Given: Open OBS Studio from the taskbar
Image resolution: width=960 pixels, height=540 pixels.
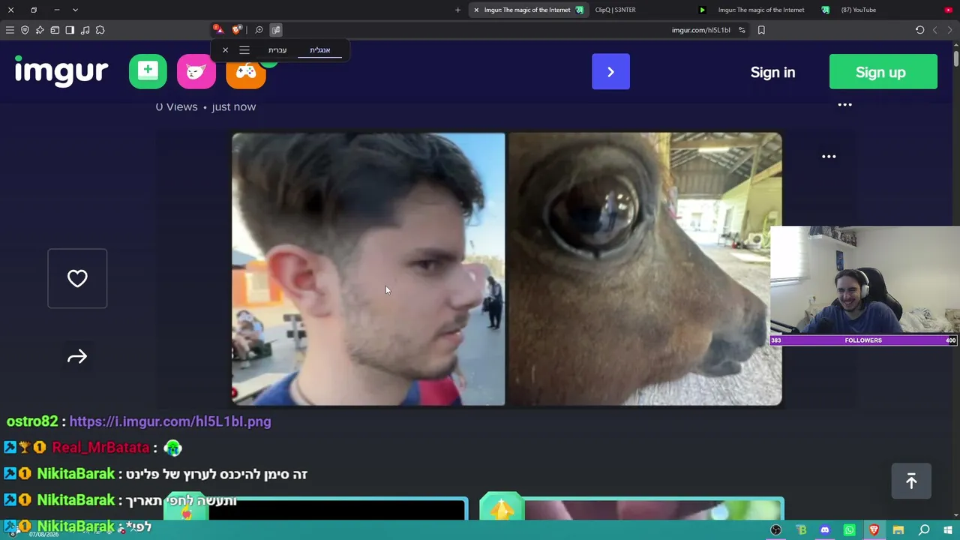Looking at the screenshot, I should (776, 530).
